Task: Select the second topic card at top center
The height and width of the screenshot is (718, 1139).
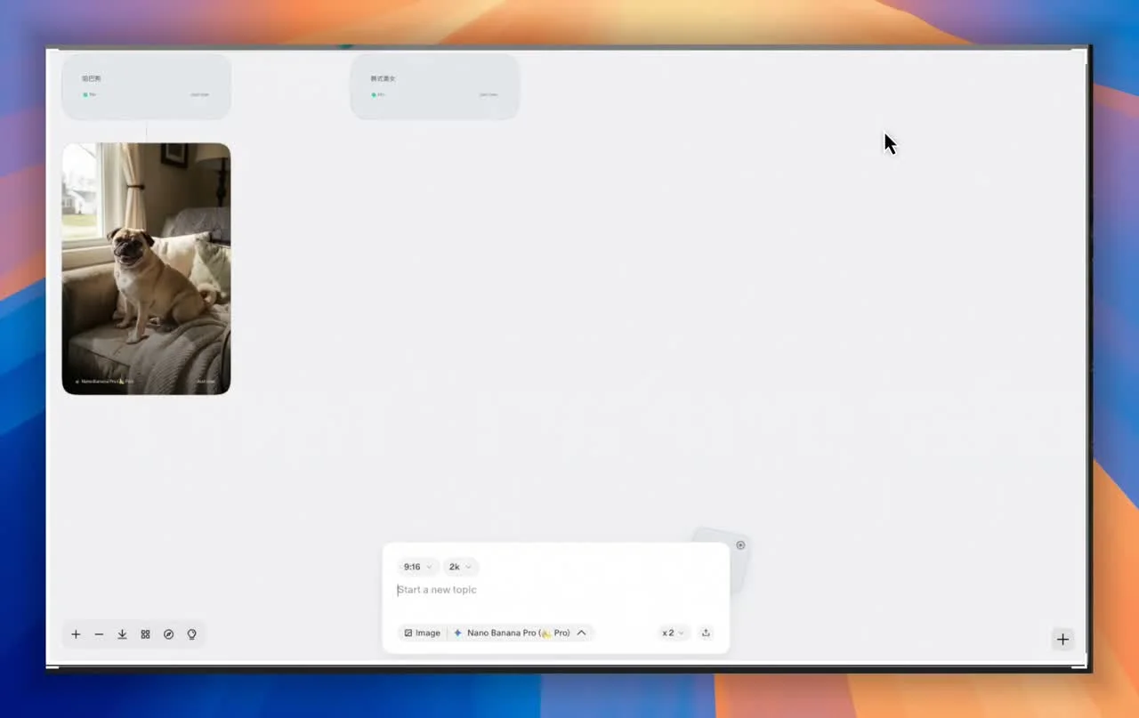Action: coord(434,85)
